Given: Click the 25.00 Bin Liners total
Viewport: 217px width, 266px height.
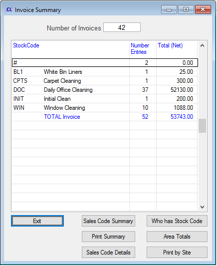Looking at the screenshot, I should 186,72.
